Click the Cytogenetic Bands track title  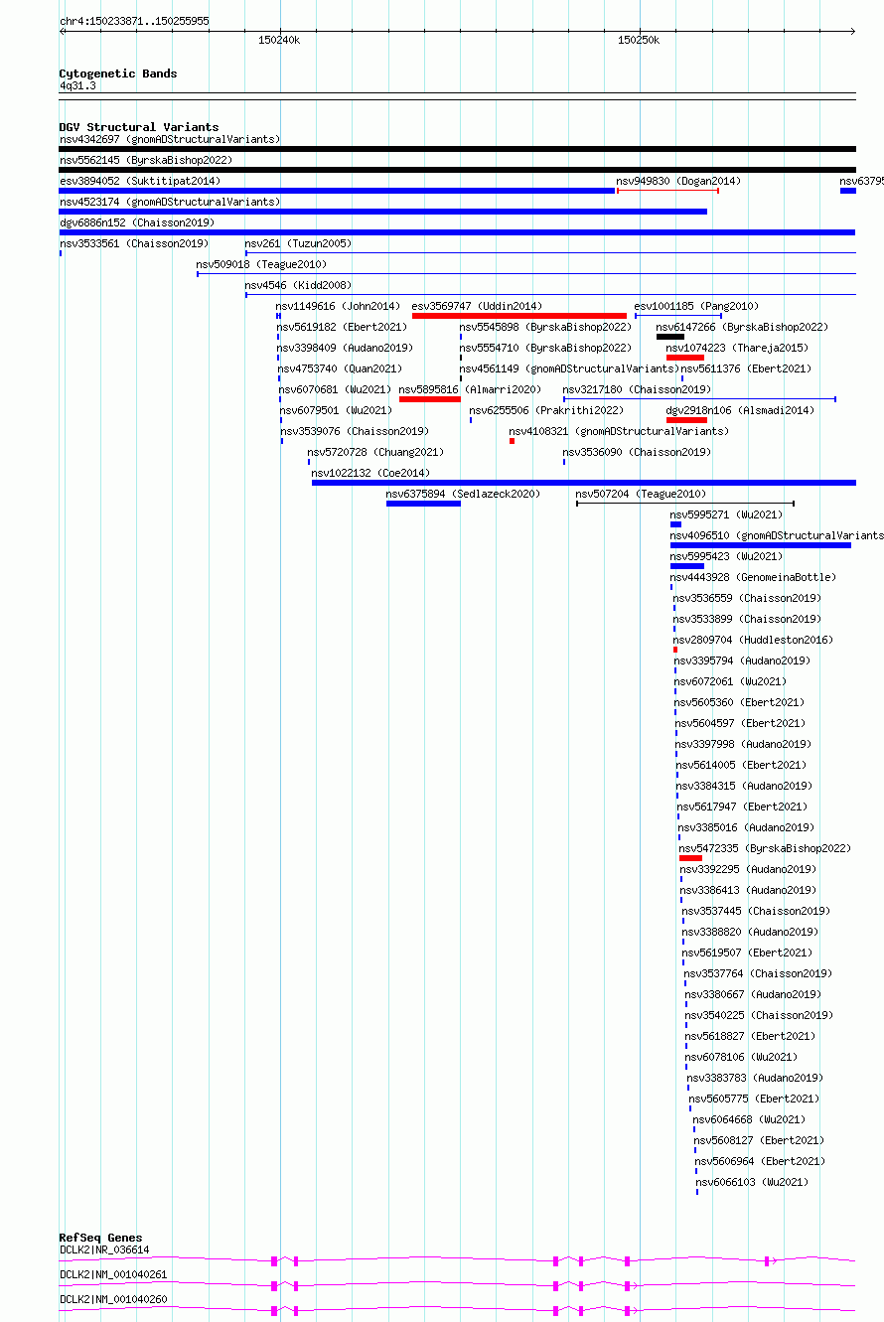click(118, 73)
